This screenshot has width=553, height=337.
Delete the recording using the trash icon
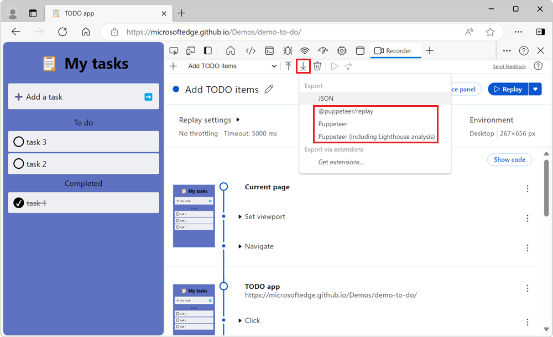coord(317,66)
